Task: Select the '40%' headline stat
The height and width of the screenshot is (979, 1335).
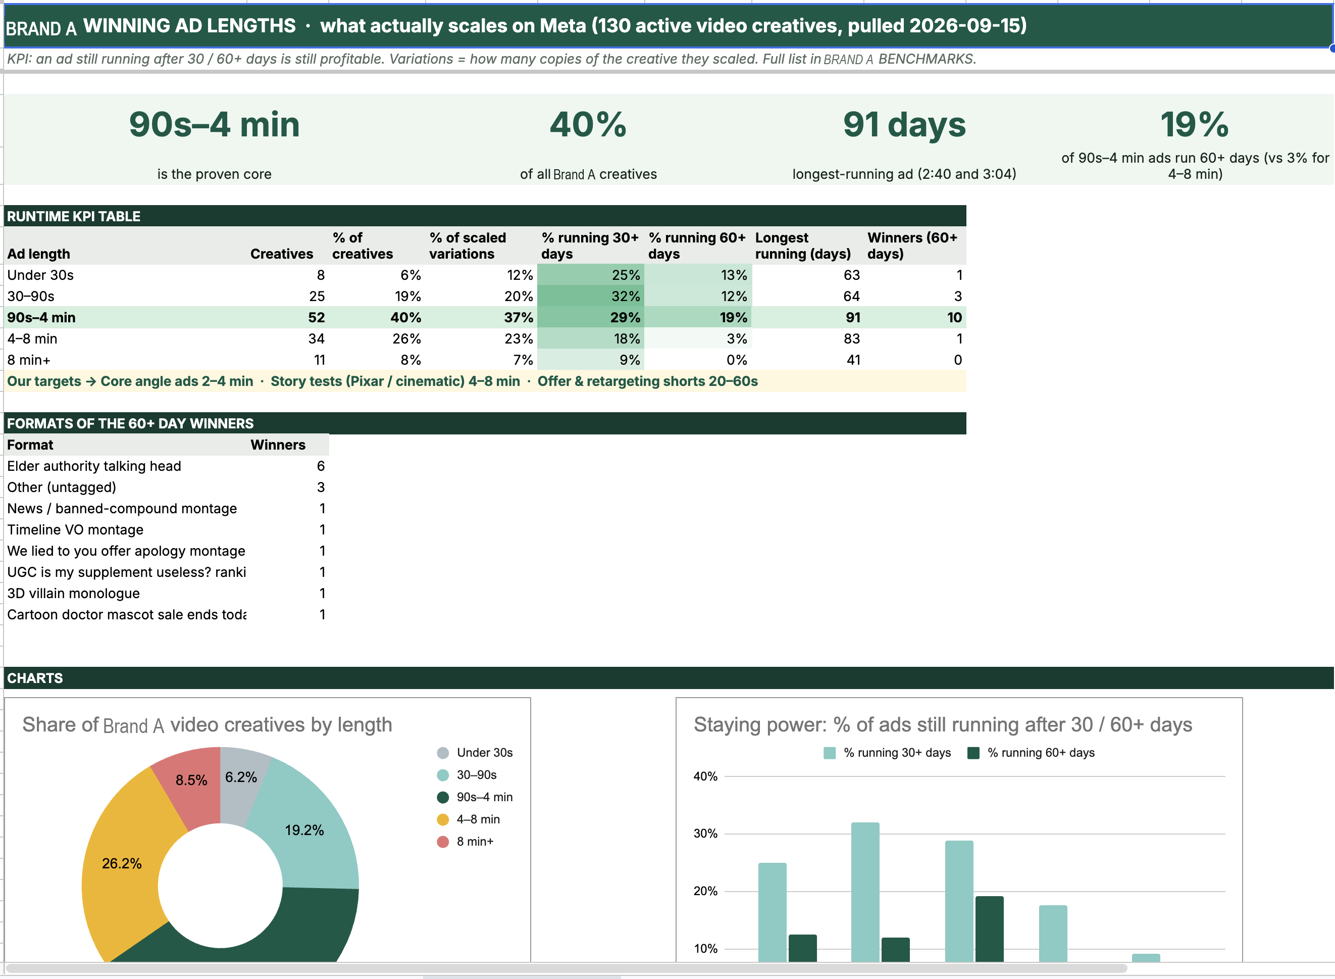Action: [x=588, y=124]
